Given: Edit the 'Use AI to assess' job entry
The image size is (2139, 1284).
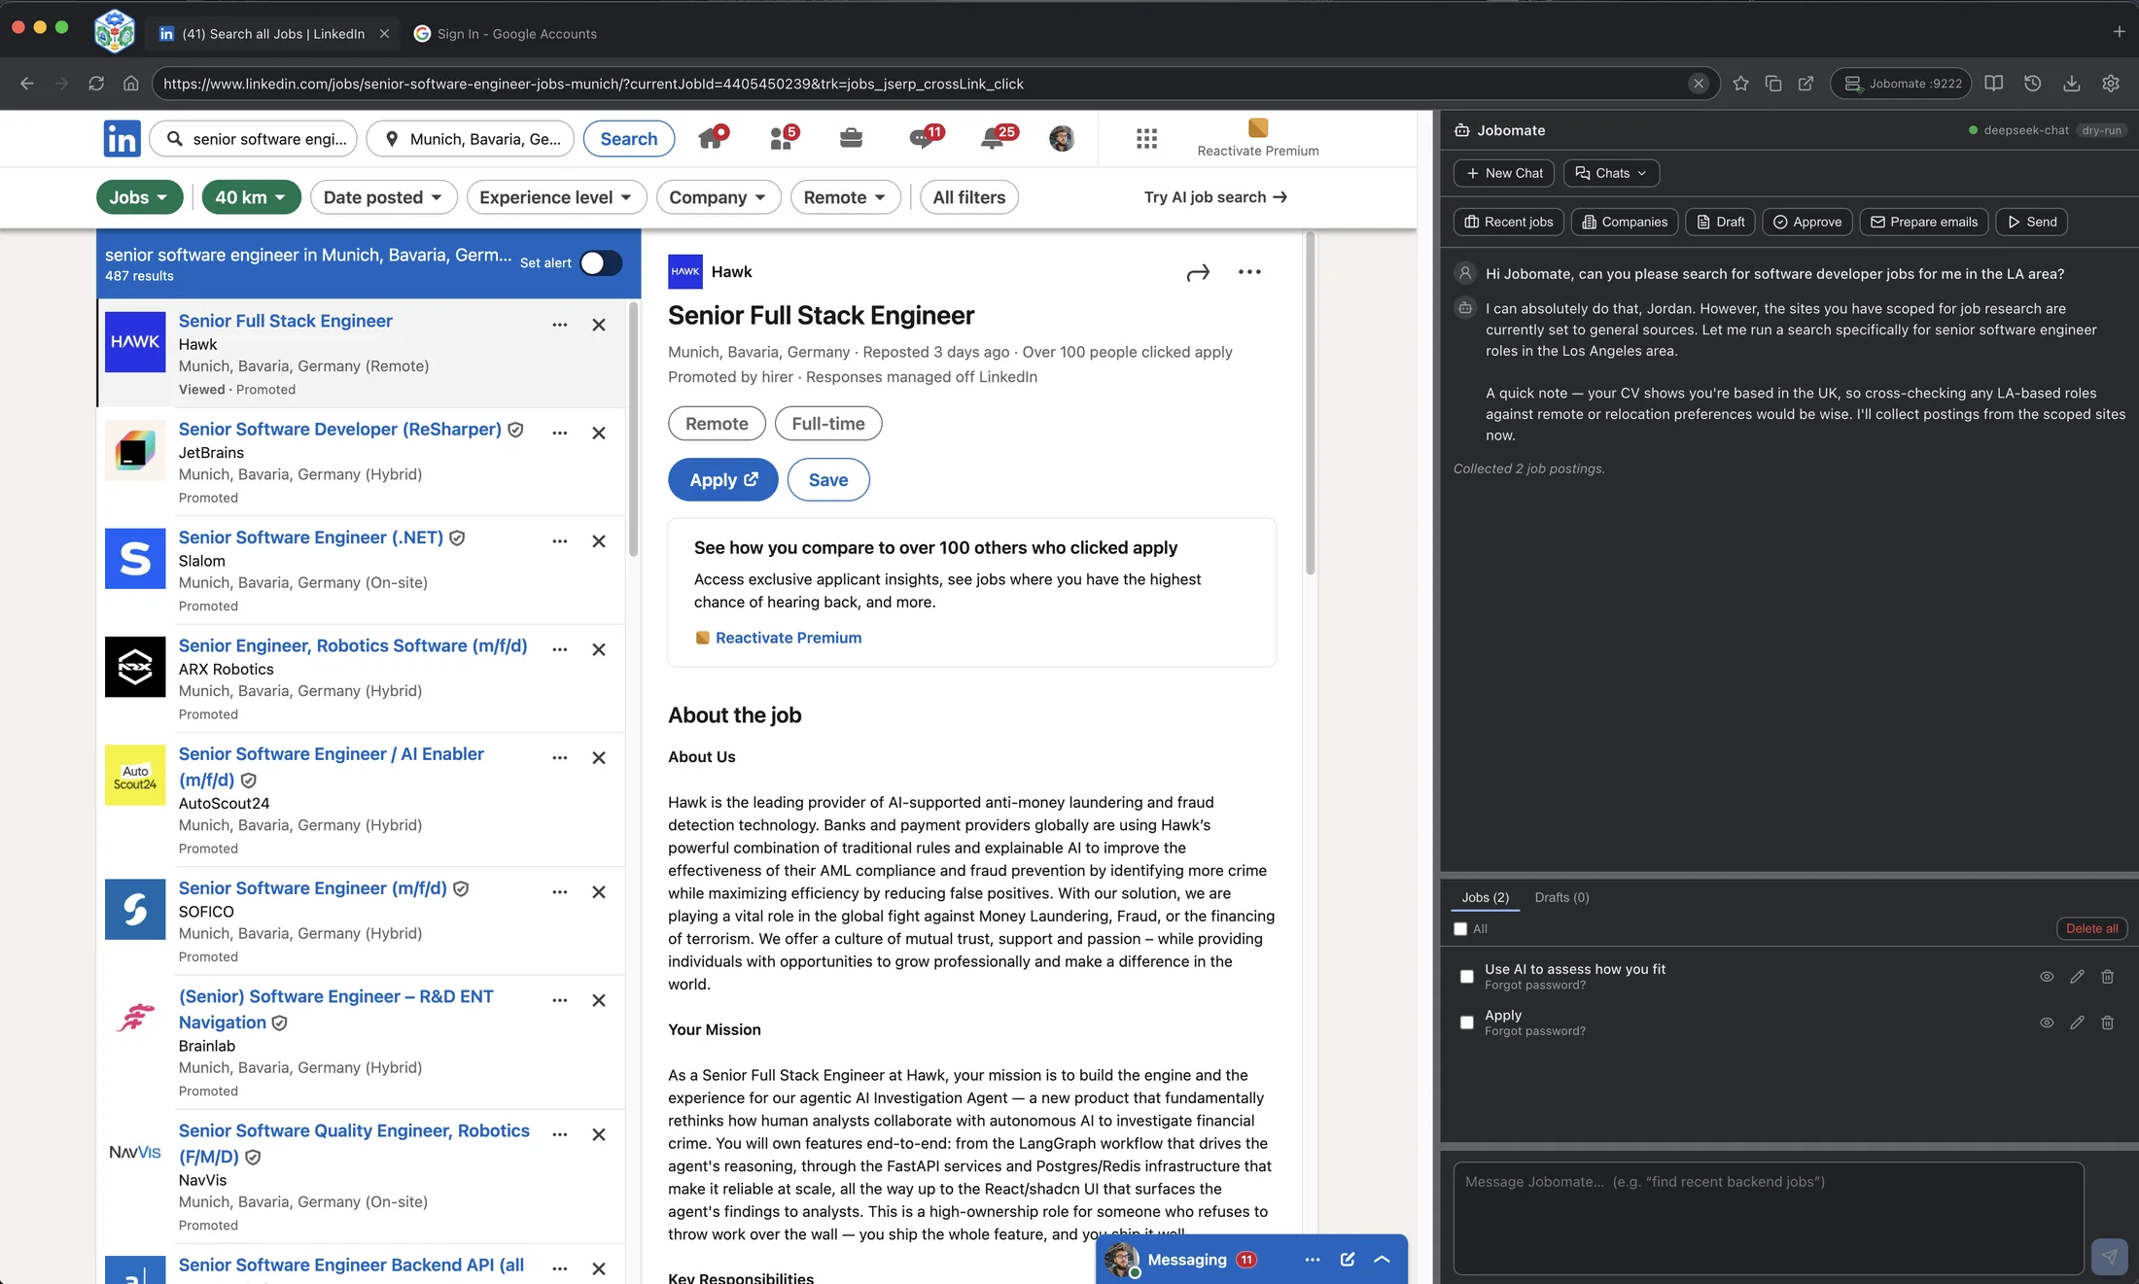Looking at the screenshot, I should [2077, 977].
